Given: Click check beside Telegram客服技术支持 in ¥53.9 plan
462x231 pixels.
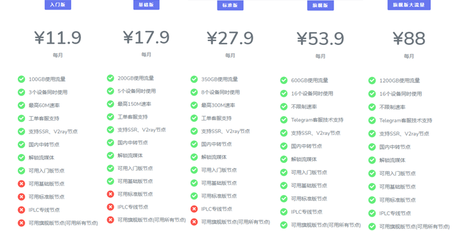Looking at the screenshot, I should pyautogui.click(x=284, y=120).
